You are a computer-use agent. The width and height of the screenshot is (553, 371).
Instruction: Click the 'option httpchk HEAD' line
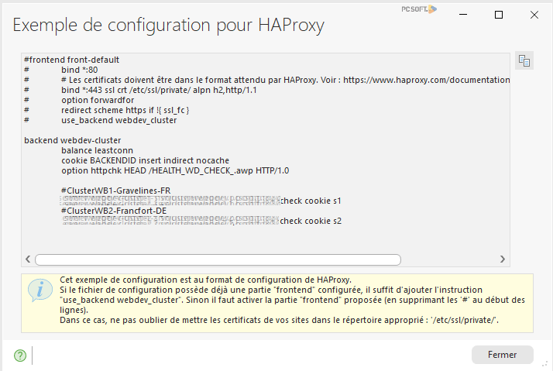click(x=175, y=170)
